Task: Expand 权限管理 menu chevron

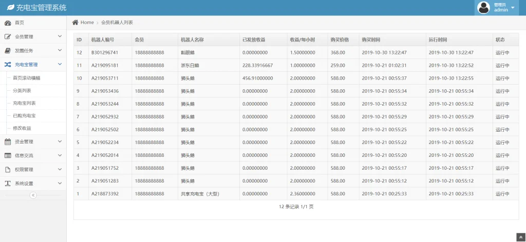Action: click(60, 169)
